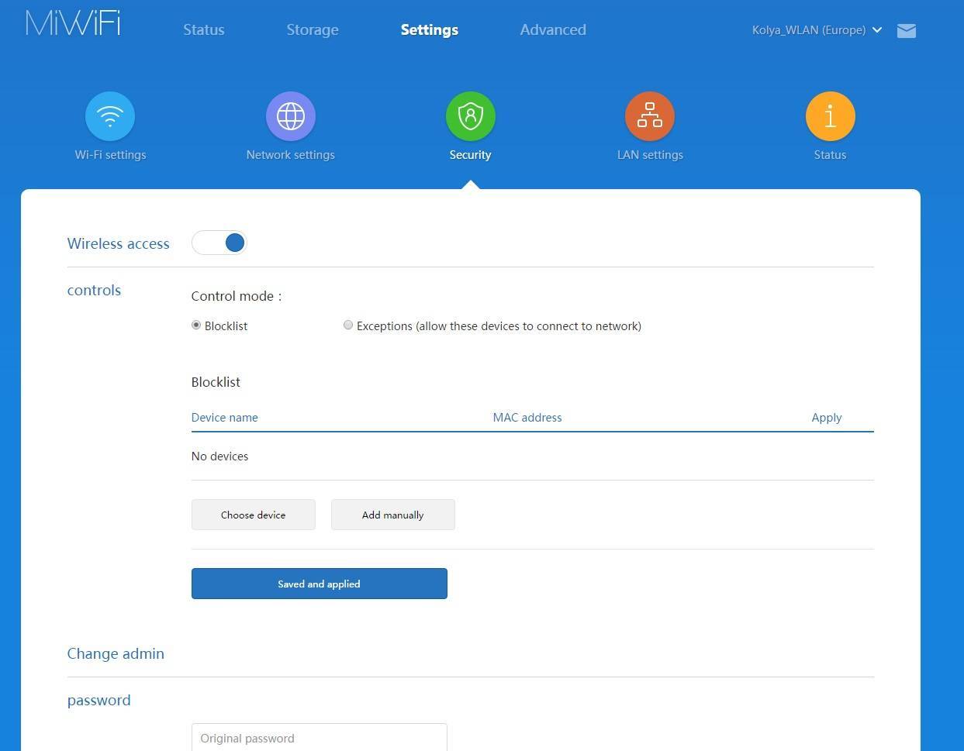964x751 pixels.
Task: Click the MAC address column header
Action: click(x=527, y=417)
